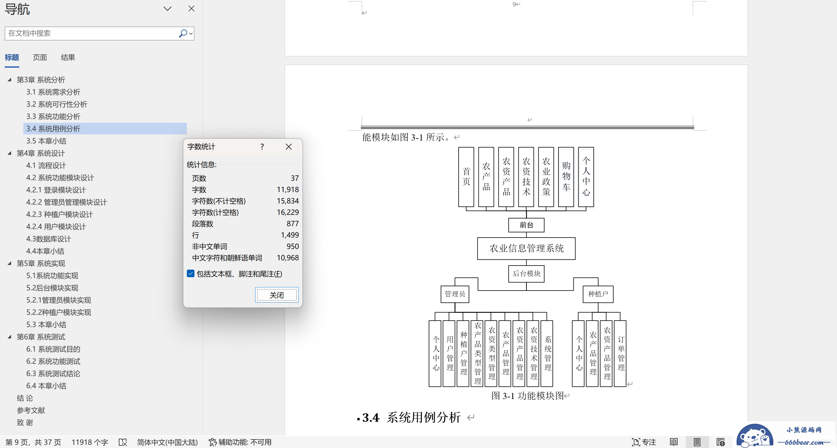This screenshot has height=448, width=837.
Task: Go to heading 4.3数据库设计
Action: coord(48,239)
